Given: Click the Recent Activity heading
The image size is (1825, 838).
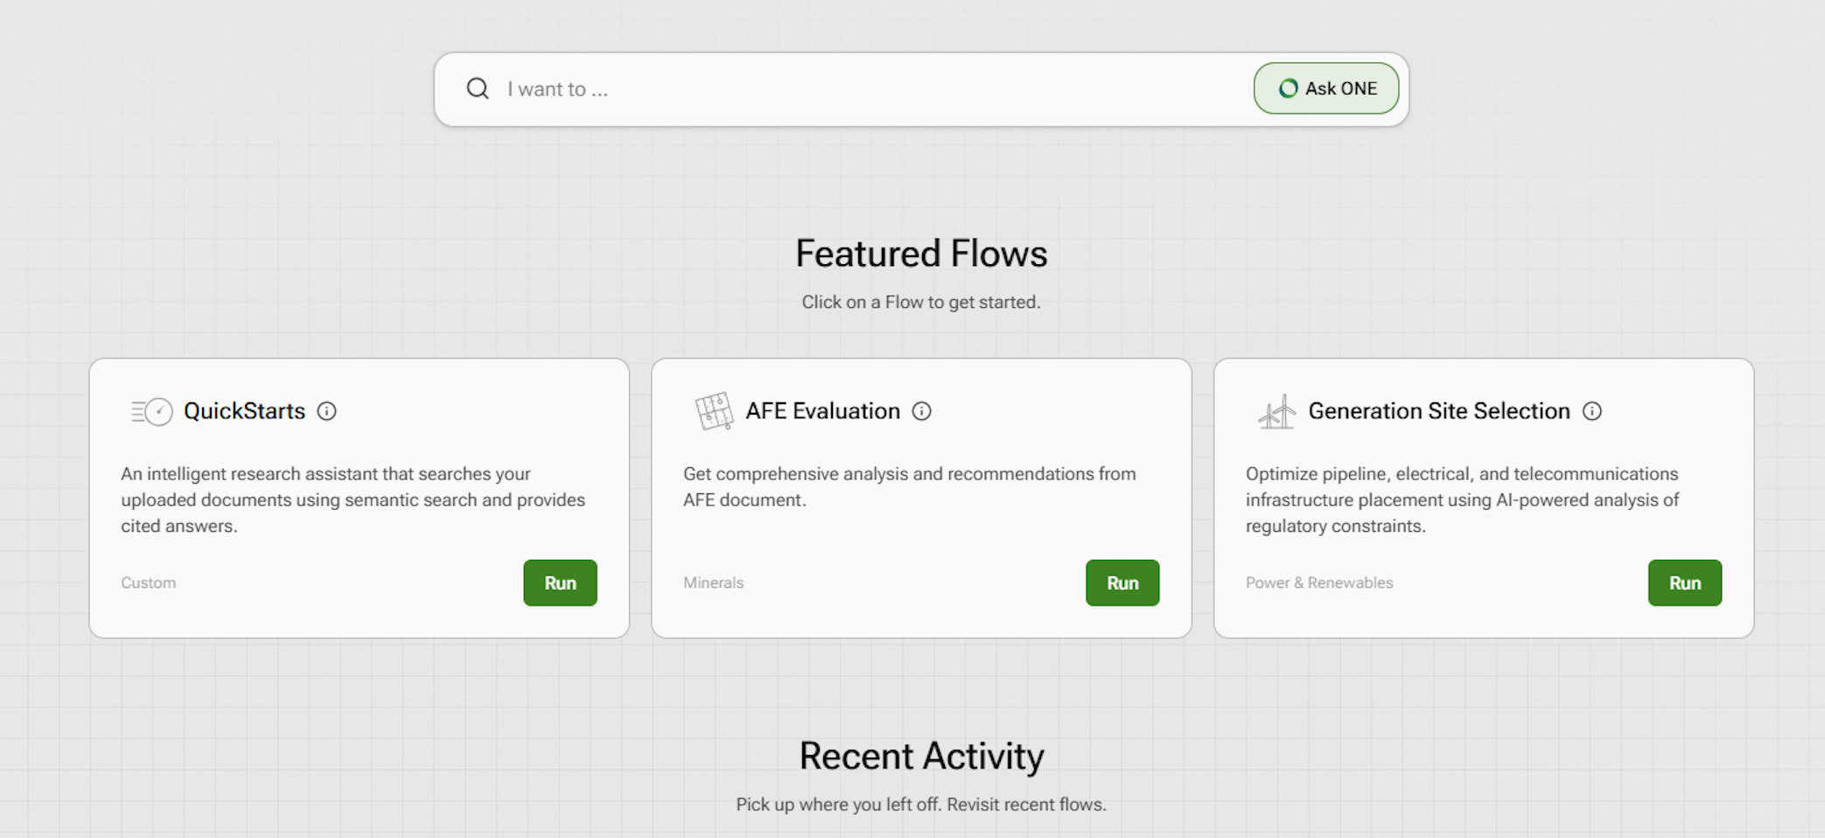Looking at the screenshot, I should [x=920, y=756].
